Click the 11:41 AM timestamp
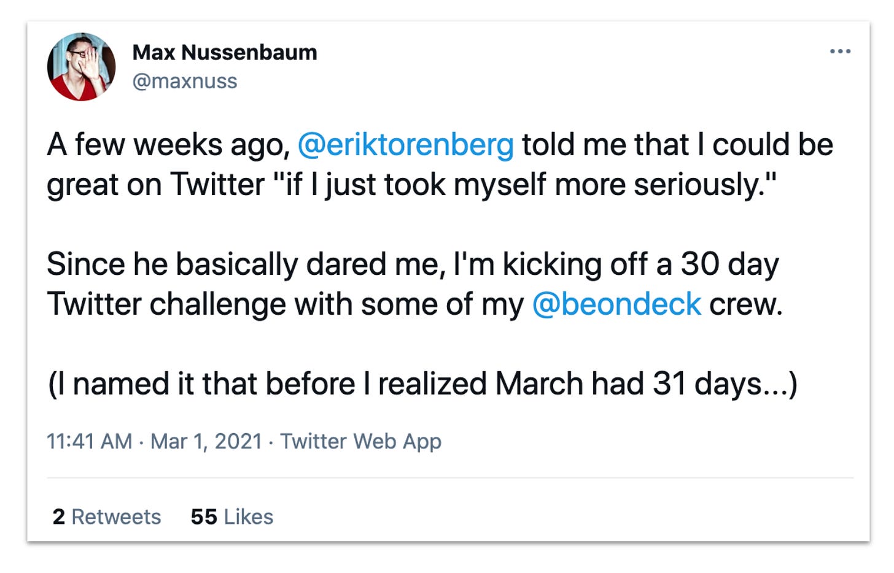894x573 pixels. click(89, 441)
